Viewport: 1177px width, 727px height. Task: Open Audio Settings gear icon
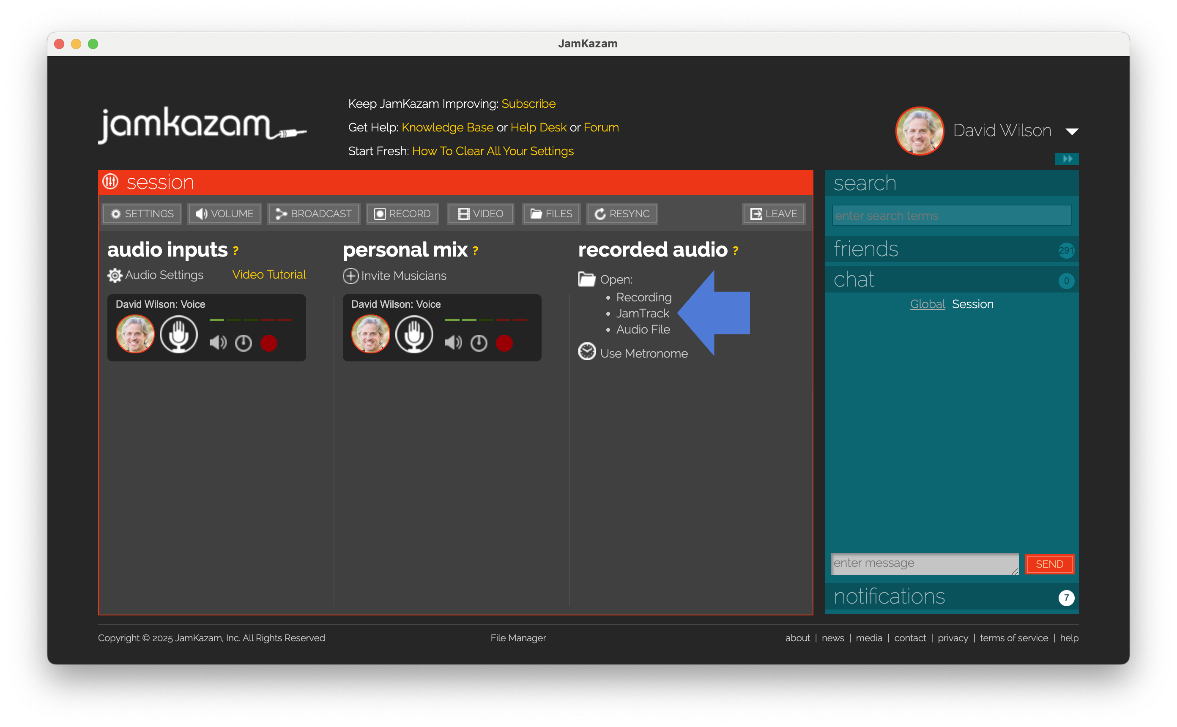(x=115, y=276)
